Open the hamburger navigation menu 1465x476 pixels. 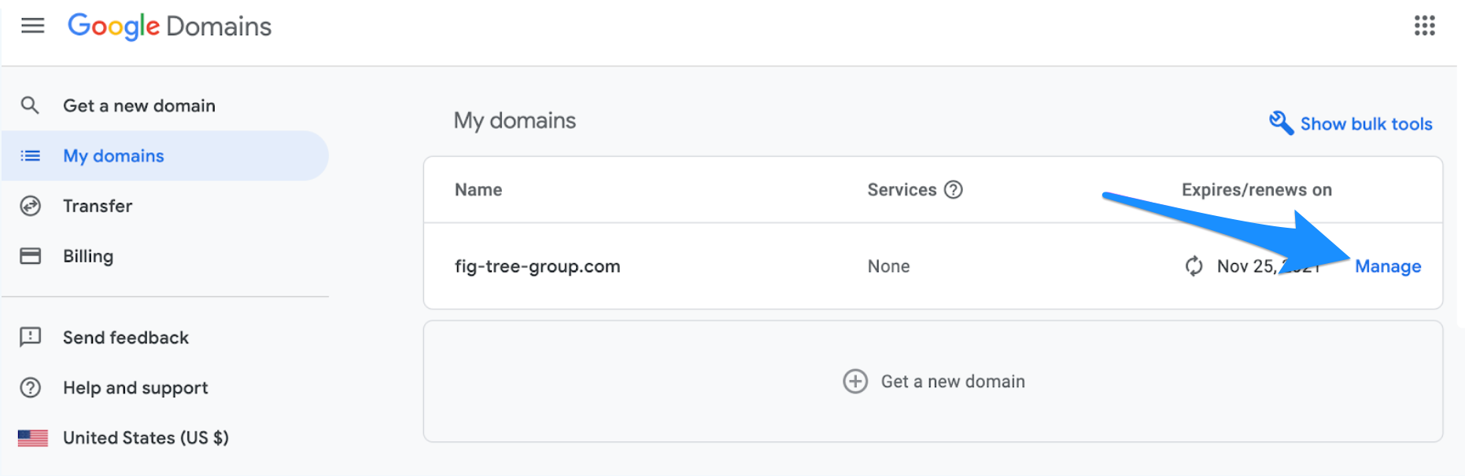click(x=32, y=25)
